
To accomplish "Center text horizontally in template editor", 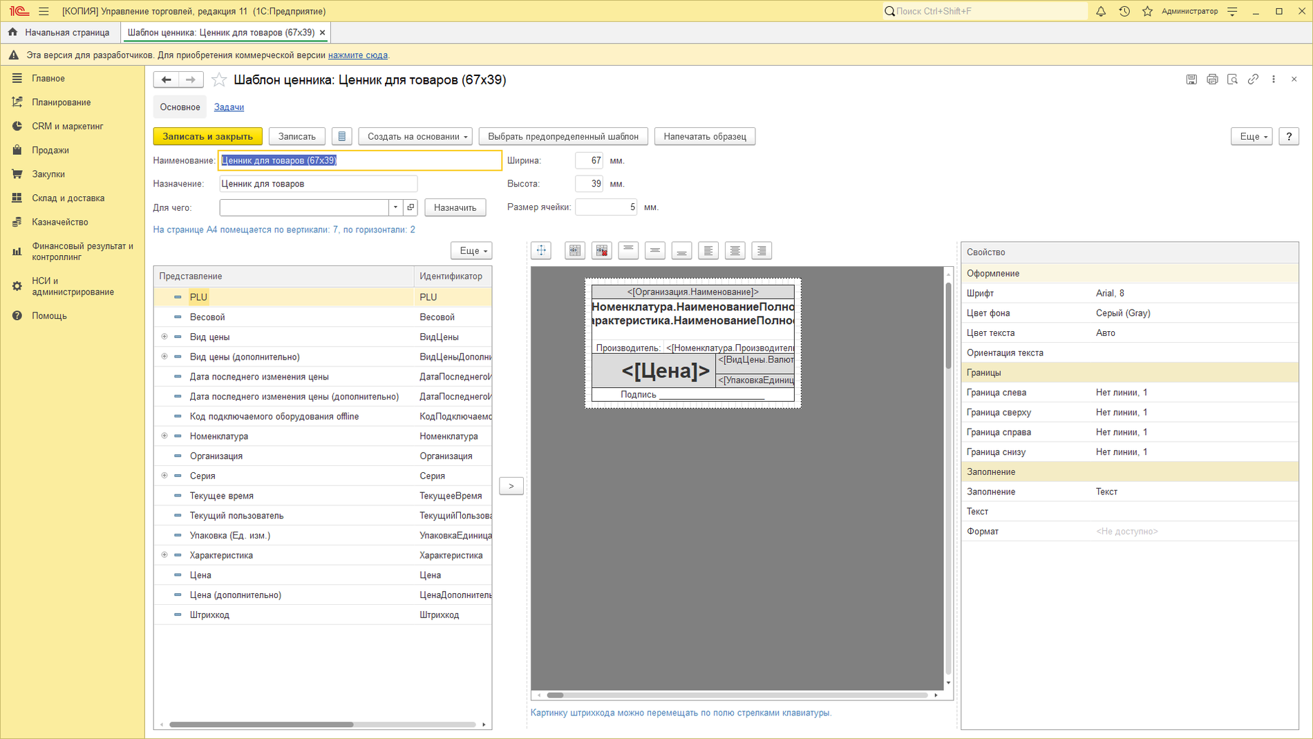I will tap(735, 251).
